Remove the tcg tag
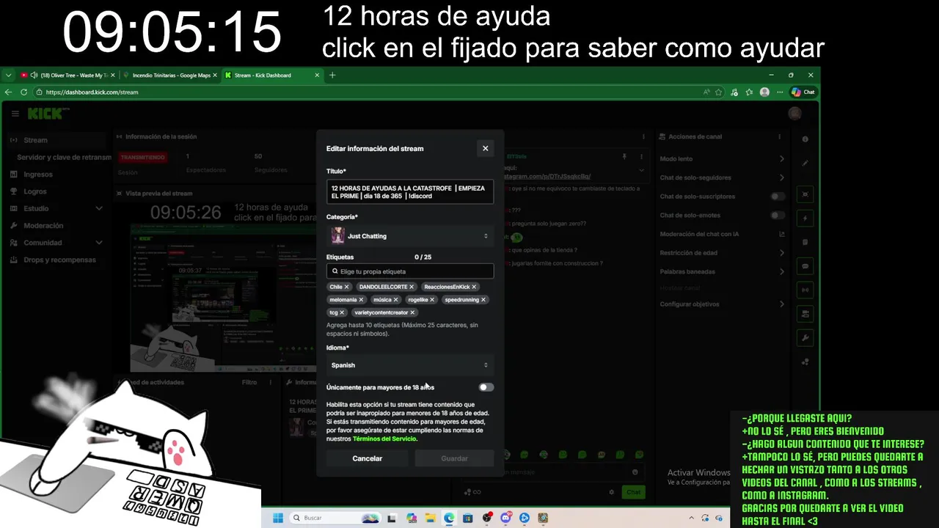The width and height of the screenshot is (939, 528). [x=342, y=312]
